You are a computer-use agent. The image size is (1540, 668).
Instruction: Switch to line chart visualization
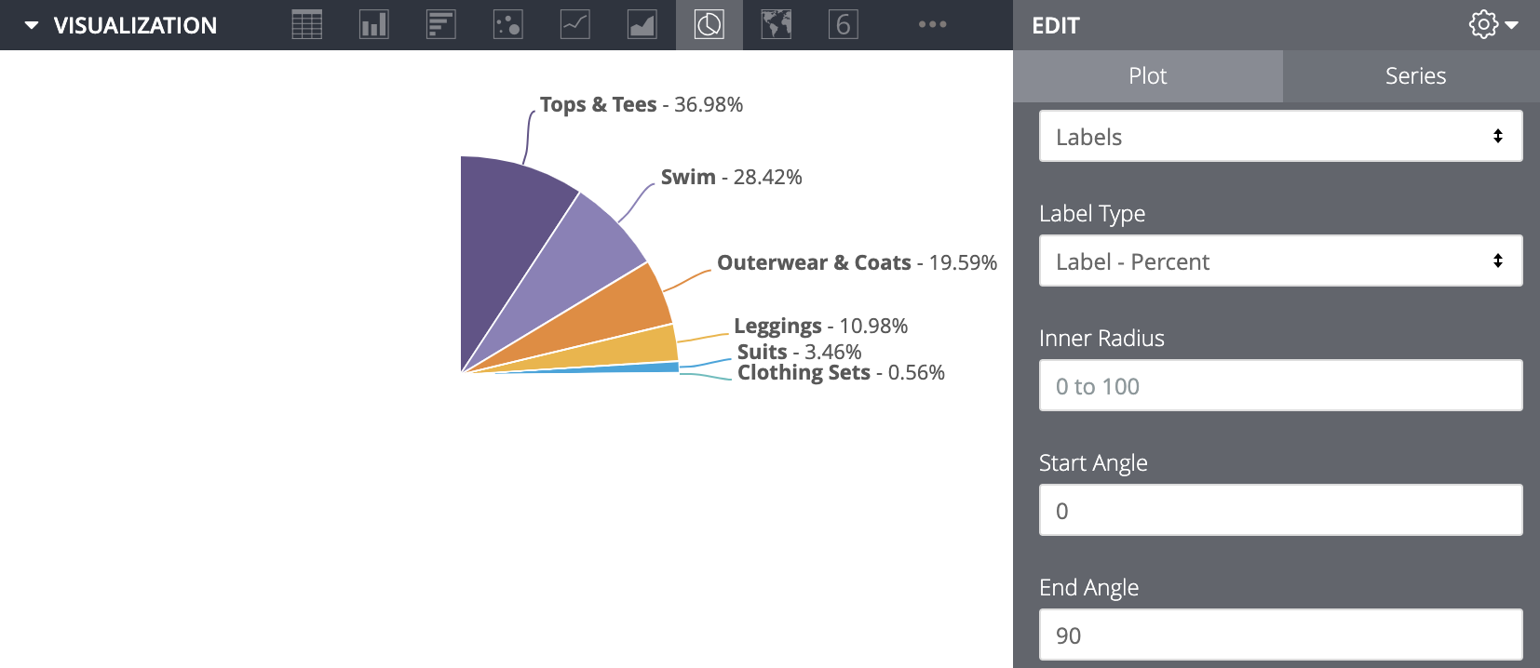[x=575, y=25]
